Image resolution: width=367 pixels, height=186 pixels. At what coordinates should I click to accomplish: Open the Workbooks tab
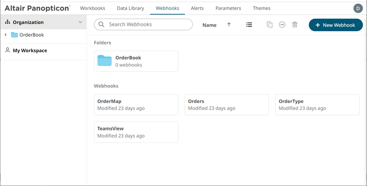tap(93, 8)
